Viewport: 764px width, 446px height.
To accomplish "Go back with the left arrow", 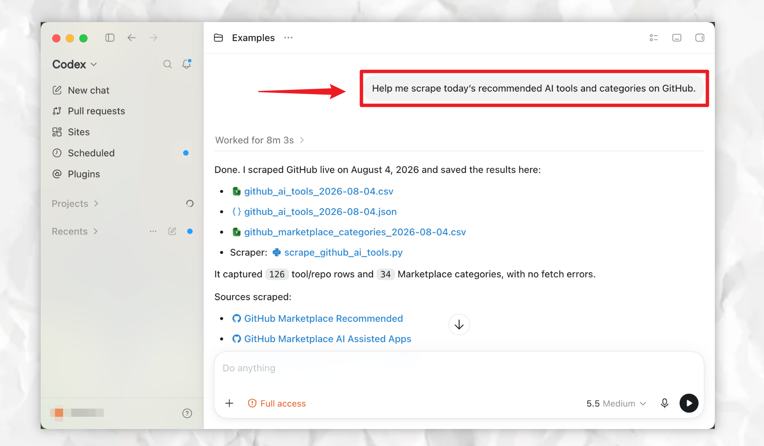I will click(x=131, y=38).
